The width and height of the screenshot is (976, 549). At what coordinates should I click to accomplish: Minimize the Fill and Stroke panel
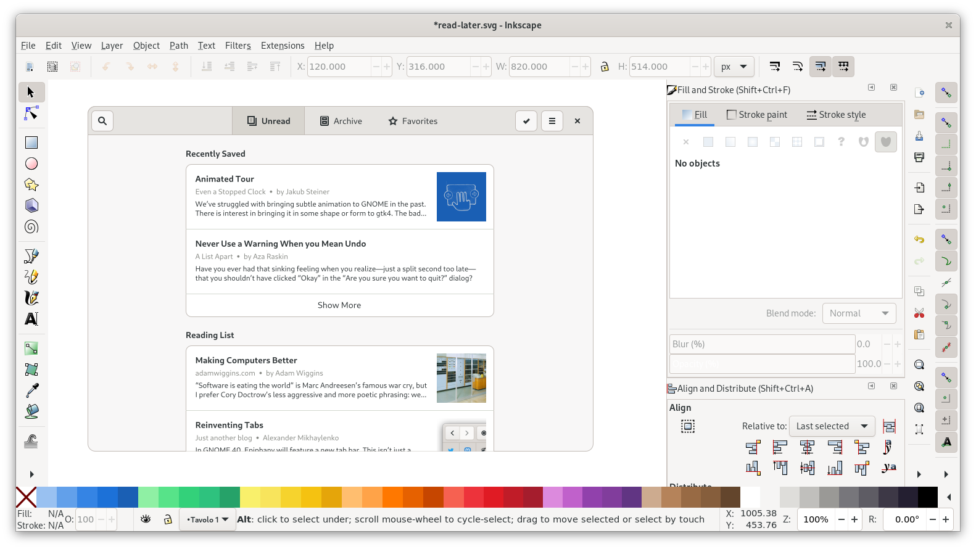click(x=872, y=88)
